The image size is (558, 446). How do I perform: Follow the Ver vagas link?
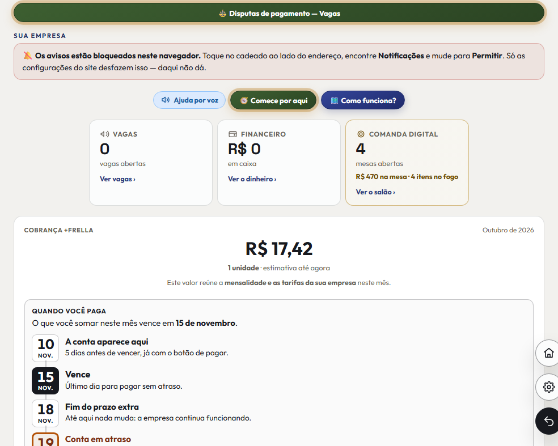pyautogui.click(x=117, y=179)
